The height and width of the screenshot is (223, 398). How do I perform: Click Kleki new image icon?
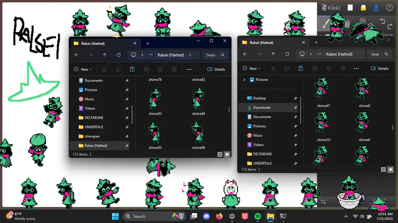(350, 8)
